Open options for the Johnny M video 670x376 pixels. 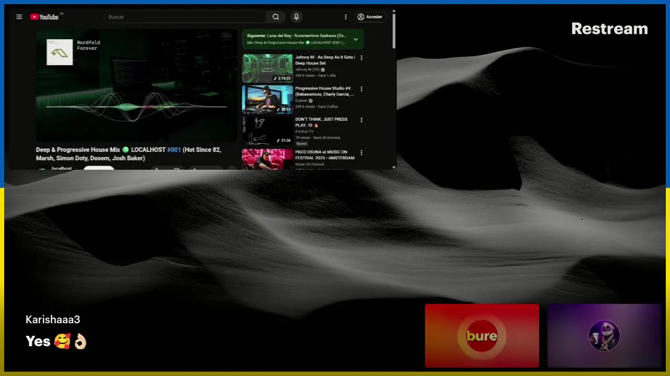(x=361, y=58)
